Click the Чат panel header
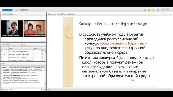Screen dimensions: 173x97 pyautogui.click(x=24, y=64)
